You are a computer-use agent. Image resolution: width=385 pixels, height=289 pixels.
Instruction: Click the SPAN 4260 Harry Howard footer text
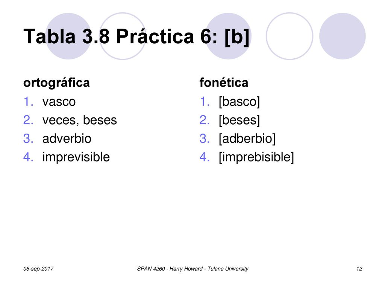coord(192,269)
